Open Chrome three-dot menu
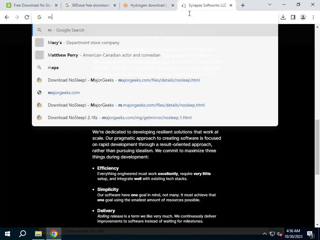 coord(313,17)
